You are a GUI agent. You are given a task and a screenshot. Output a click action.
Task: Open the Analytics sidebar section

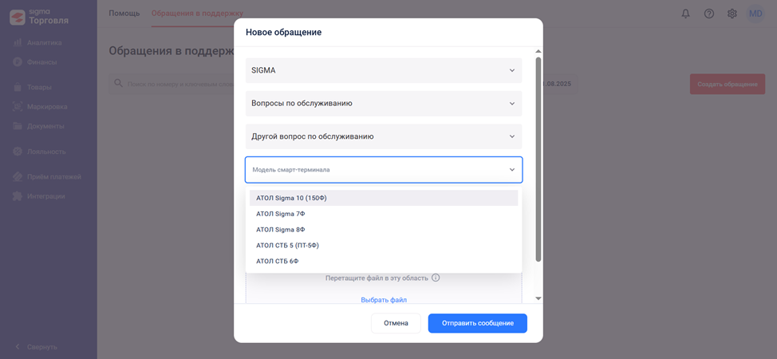[44, 42]
